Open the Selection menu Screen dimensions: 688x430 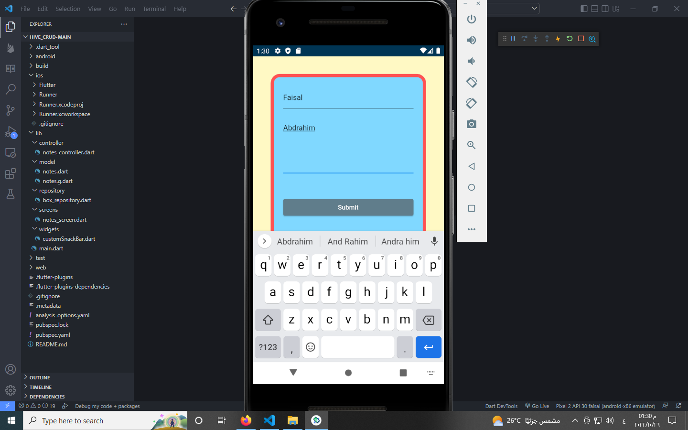pyautogui.click(x=68, y=9)
